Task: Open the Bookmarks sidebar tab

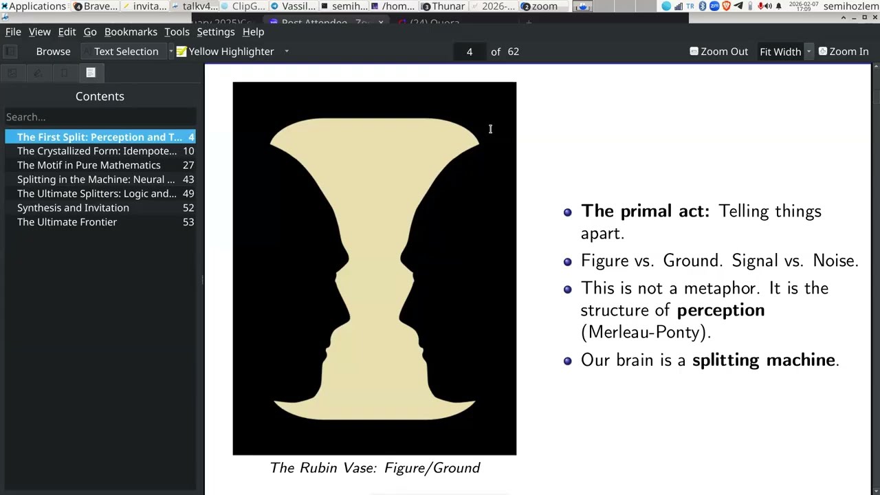Action: [65, 73]
